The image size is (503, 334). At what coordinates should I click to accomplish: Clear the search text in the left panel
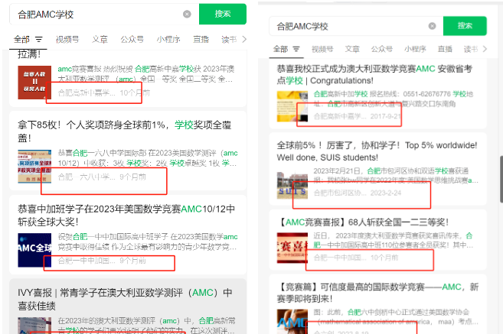pos(188,14)
